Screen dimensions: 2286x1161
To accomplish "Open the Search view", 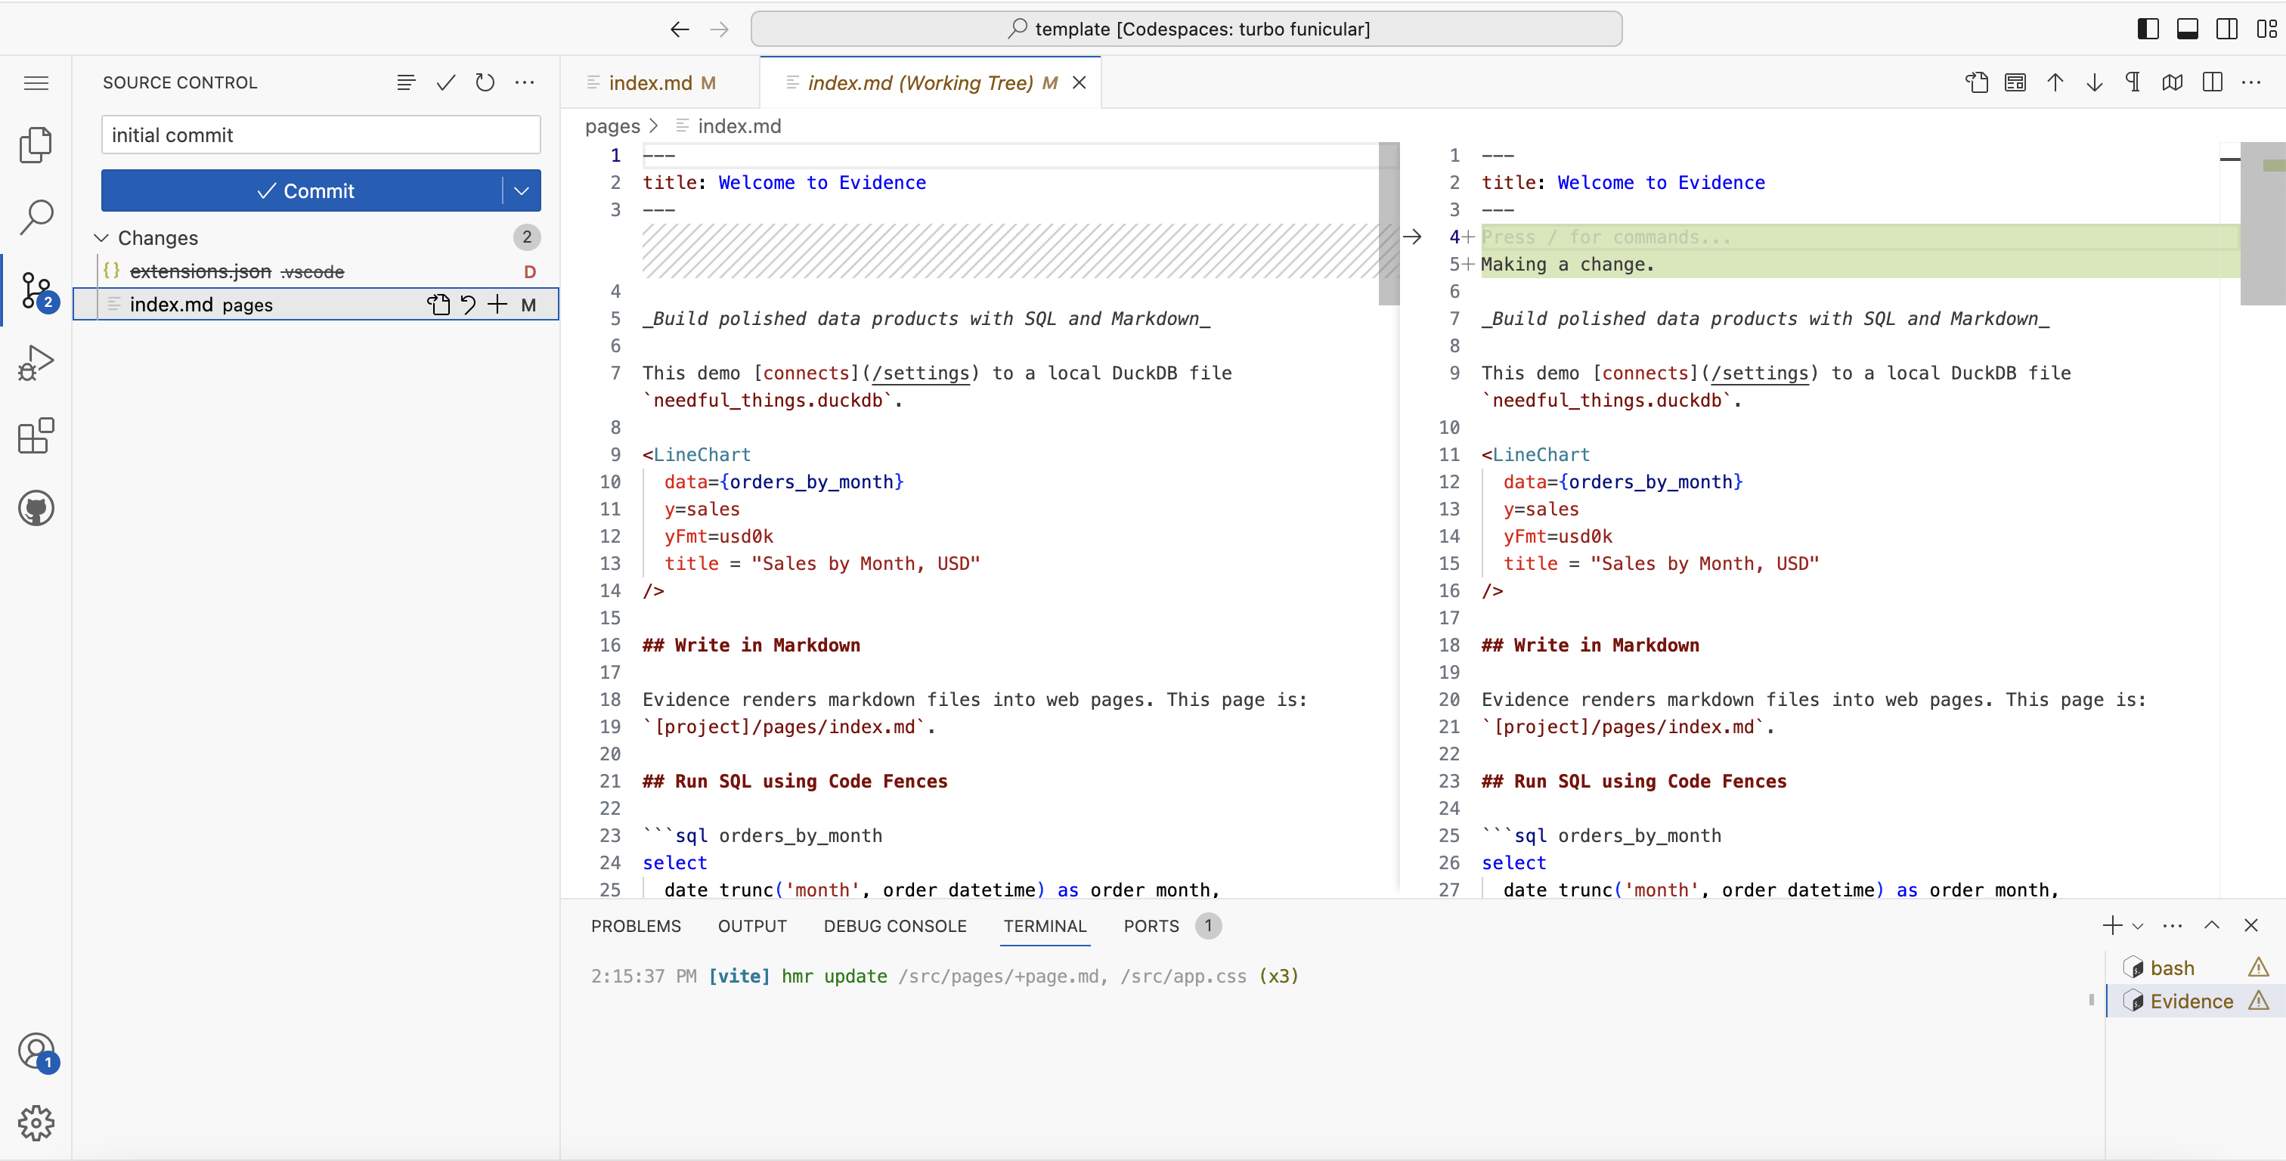I will point(36,218).
